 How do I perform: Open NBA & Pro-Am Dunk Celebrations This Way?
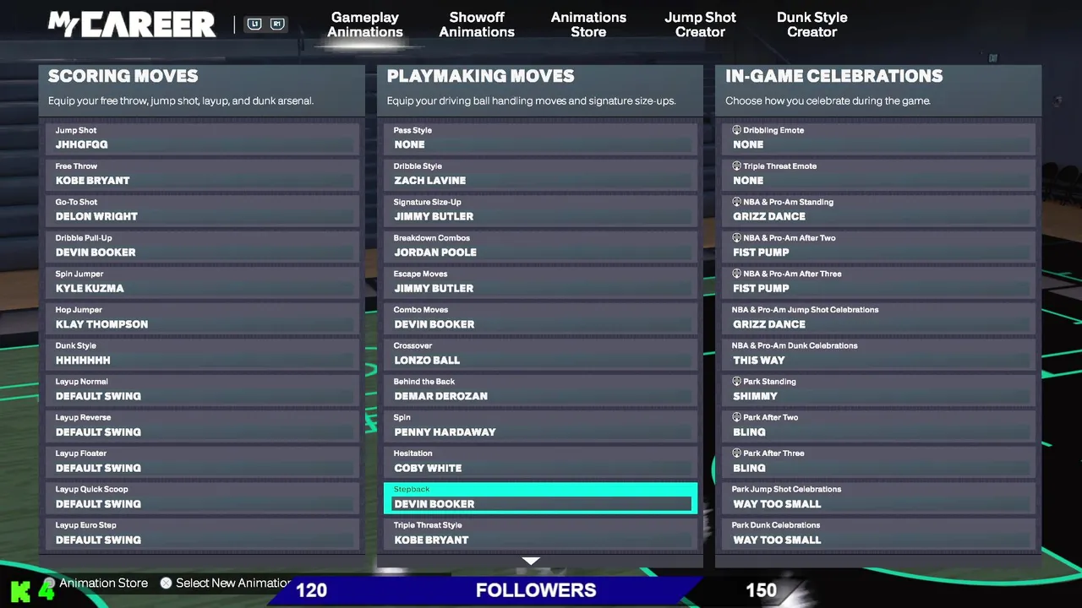[879, 354]
